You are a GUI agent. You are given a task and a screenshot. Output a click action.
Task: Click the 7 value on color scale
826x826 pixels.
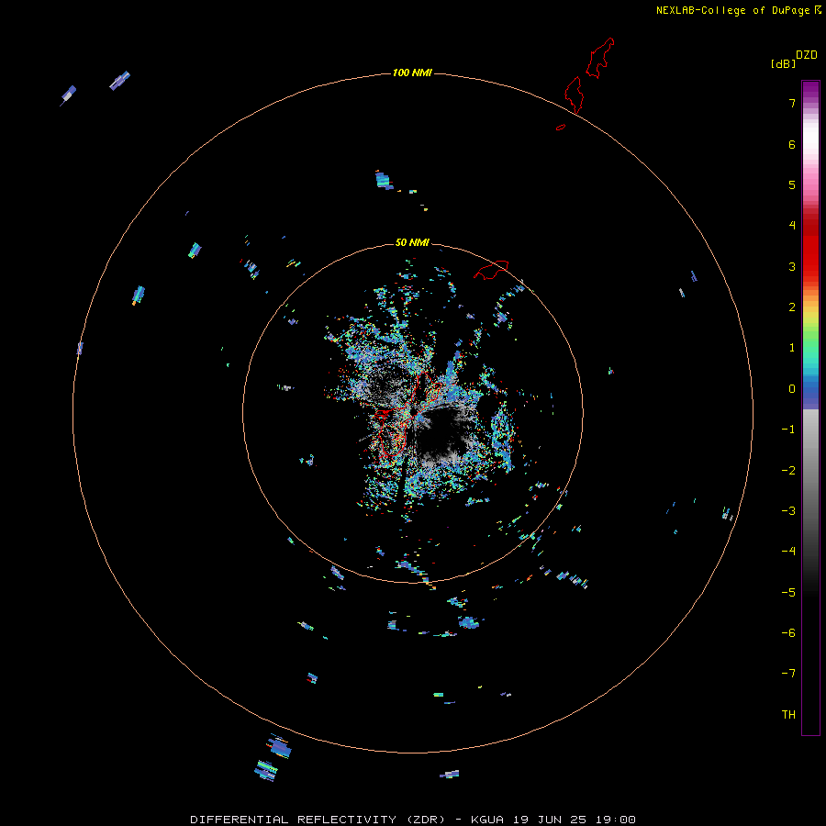click(792, 103)
